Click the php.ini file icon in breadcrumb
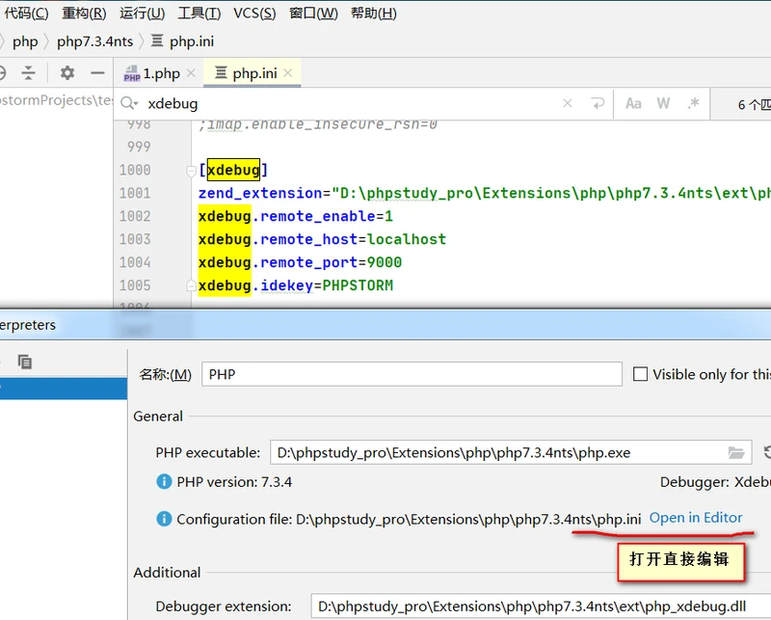This screenshot has width=771, height=620. coord(157,40)
